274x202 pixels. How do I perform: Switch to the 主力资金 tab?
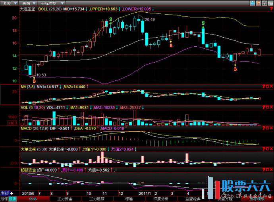pos(65,199)
